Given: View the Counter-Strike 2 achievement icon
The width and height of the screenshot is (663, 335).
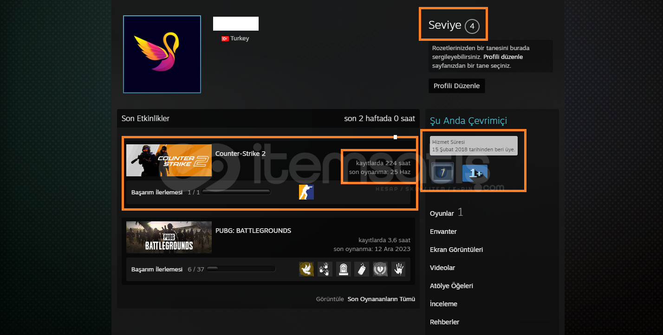Looking at the screenshot, I should [306, 192].
